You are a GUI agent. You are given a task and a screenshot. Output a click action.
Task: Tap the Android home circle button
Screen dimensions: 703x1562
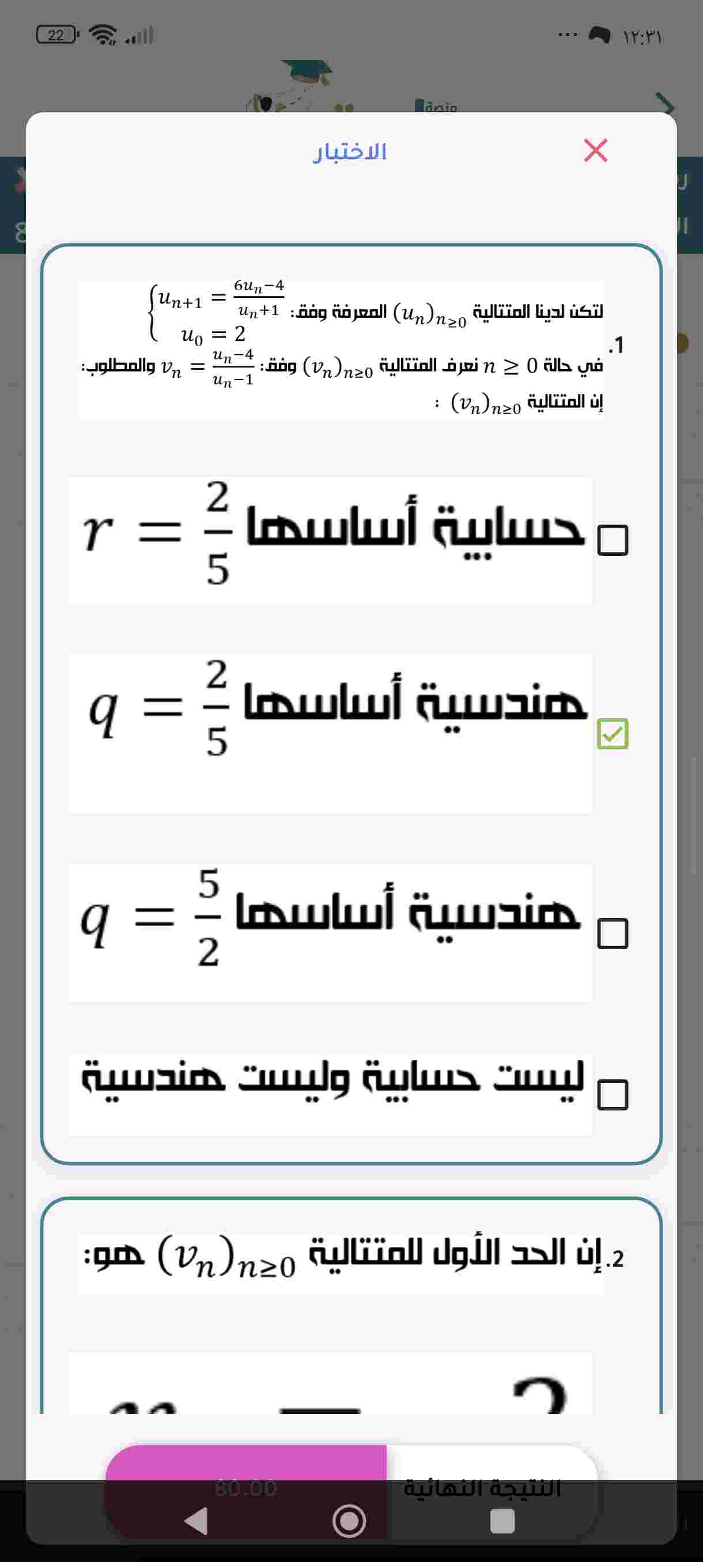pos(349,1520)
